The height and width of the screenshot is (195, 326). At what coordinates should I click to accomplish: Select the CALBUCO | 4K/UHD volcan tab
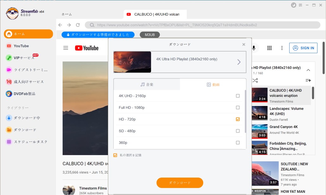coord(155,14)
